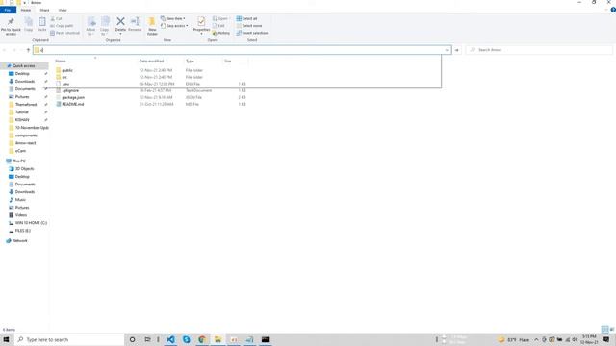This screenshot has height=346, width=616.
Task: Click Open in the Open group
Action: point(220,18)
